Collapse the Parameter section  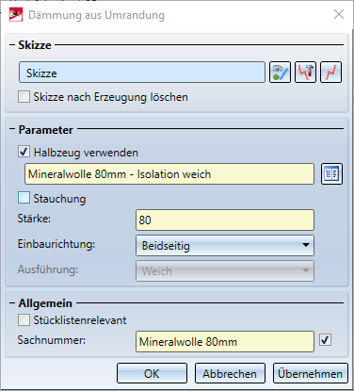coord(12,129)
